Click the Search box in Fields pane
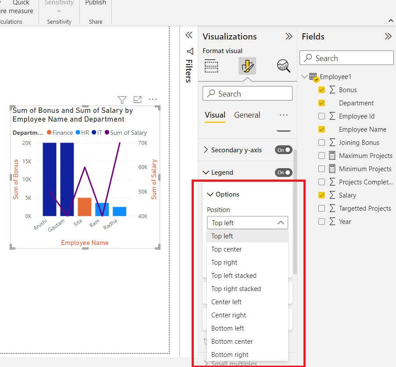This screenshot has width=396, height=367. click(346, 58)
